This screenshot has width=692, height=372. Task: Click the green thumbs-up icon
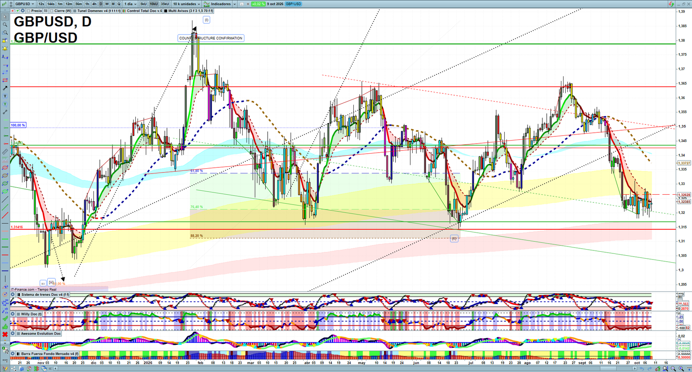pos(5,327)
